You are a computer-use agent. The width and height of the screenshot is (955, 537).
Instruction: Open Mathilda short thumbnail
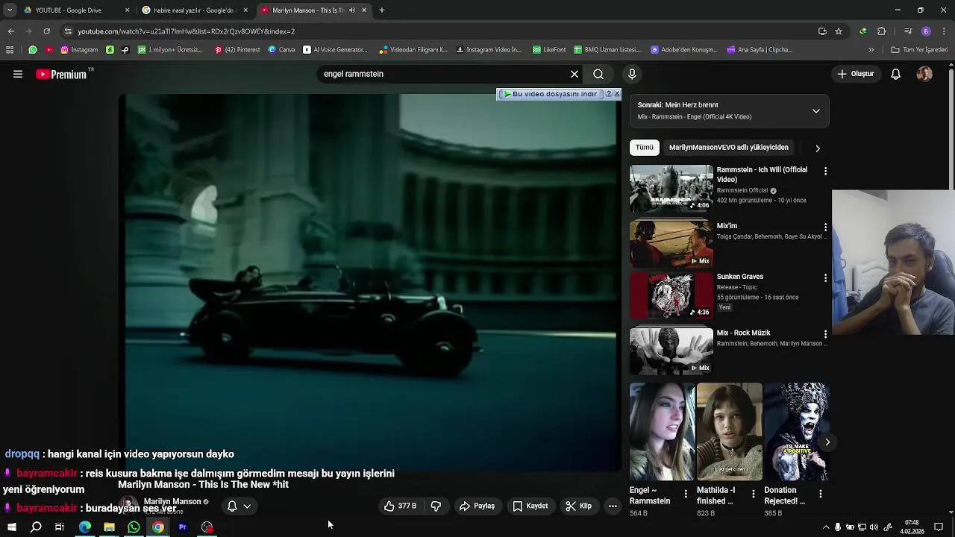click(x=730, y=432)
